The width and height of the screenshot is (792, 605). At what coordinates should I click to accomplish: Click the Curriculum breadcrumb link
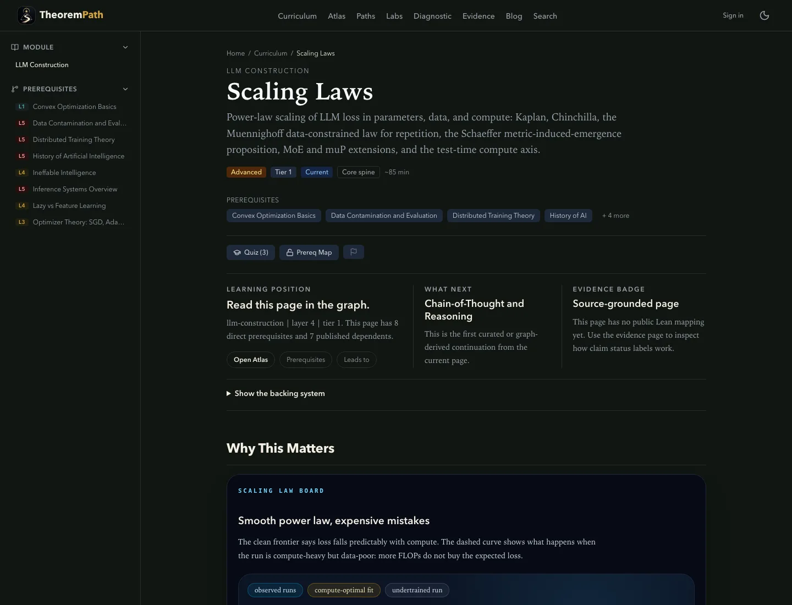coord(271,53)
